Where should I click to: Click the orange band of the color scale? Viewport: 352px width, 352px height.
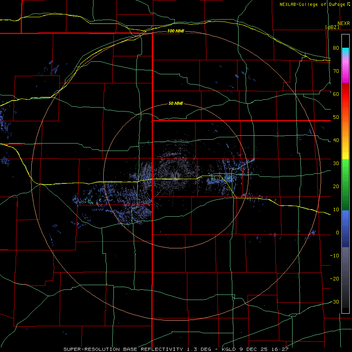(x=345, y=129)
